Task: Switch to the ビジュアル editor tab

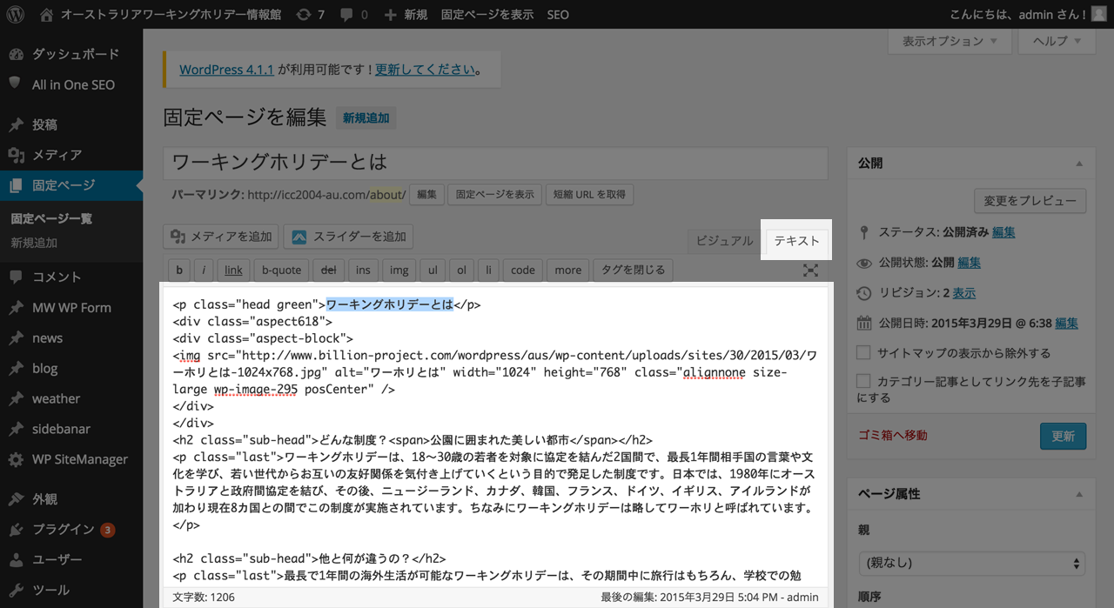Action: point(725,241)
